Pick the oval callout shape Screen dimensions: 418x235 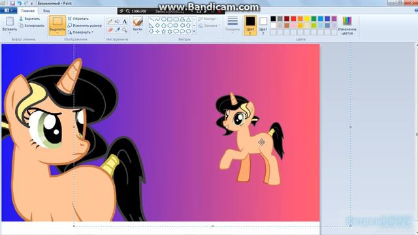tap(182, 31)
